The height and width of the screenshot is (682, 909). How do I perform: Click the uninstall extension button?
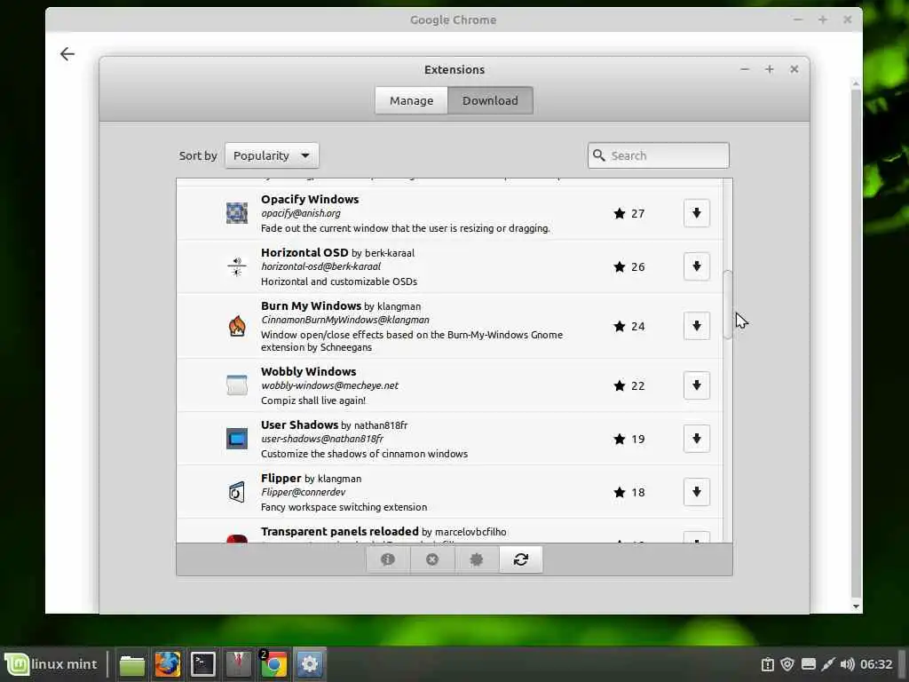pyautogui.click(x=432, y=559)
